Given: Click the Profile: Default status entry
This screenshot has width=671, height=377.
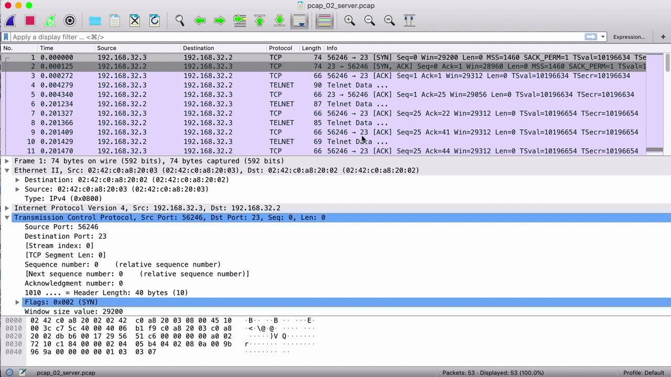Looking at the screenshot, I should tap(644, 373).
